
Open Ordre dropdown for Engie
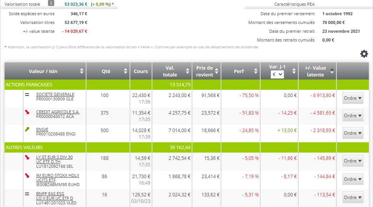pos(353,133)
